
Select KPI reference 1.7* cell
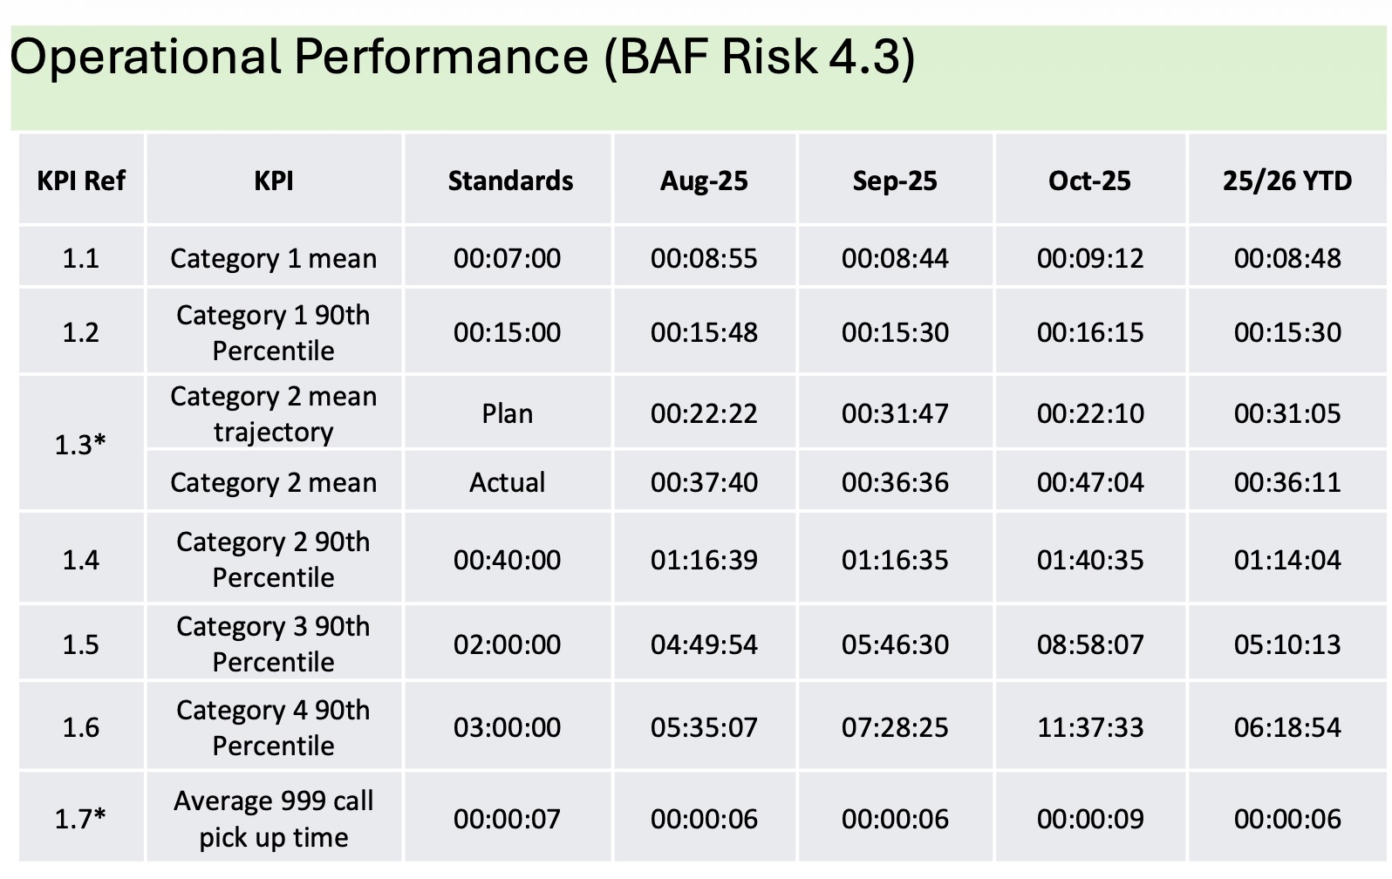[81, 820]
